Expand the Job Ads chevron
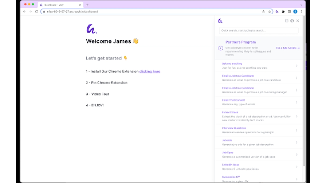Image resolution: width=326 pixels, height=183 pixels. 296,143
